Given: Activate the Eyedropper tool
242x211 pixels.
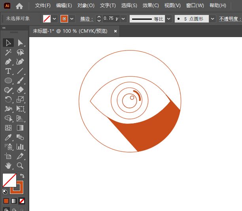Looking at the screenshot, I should 8,137.
